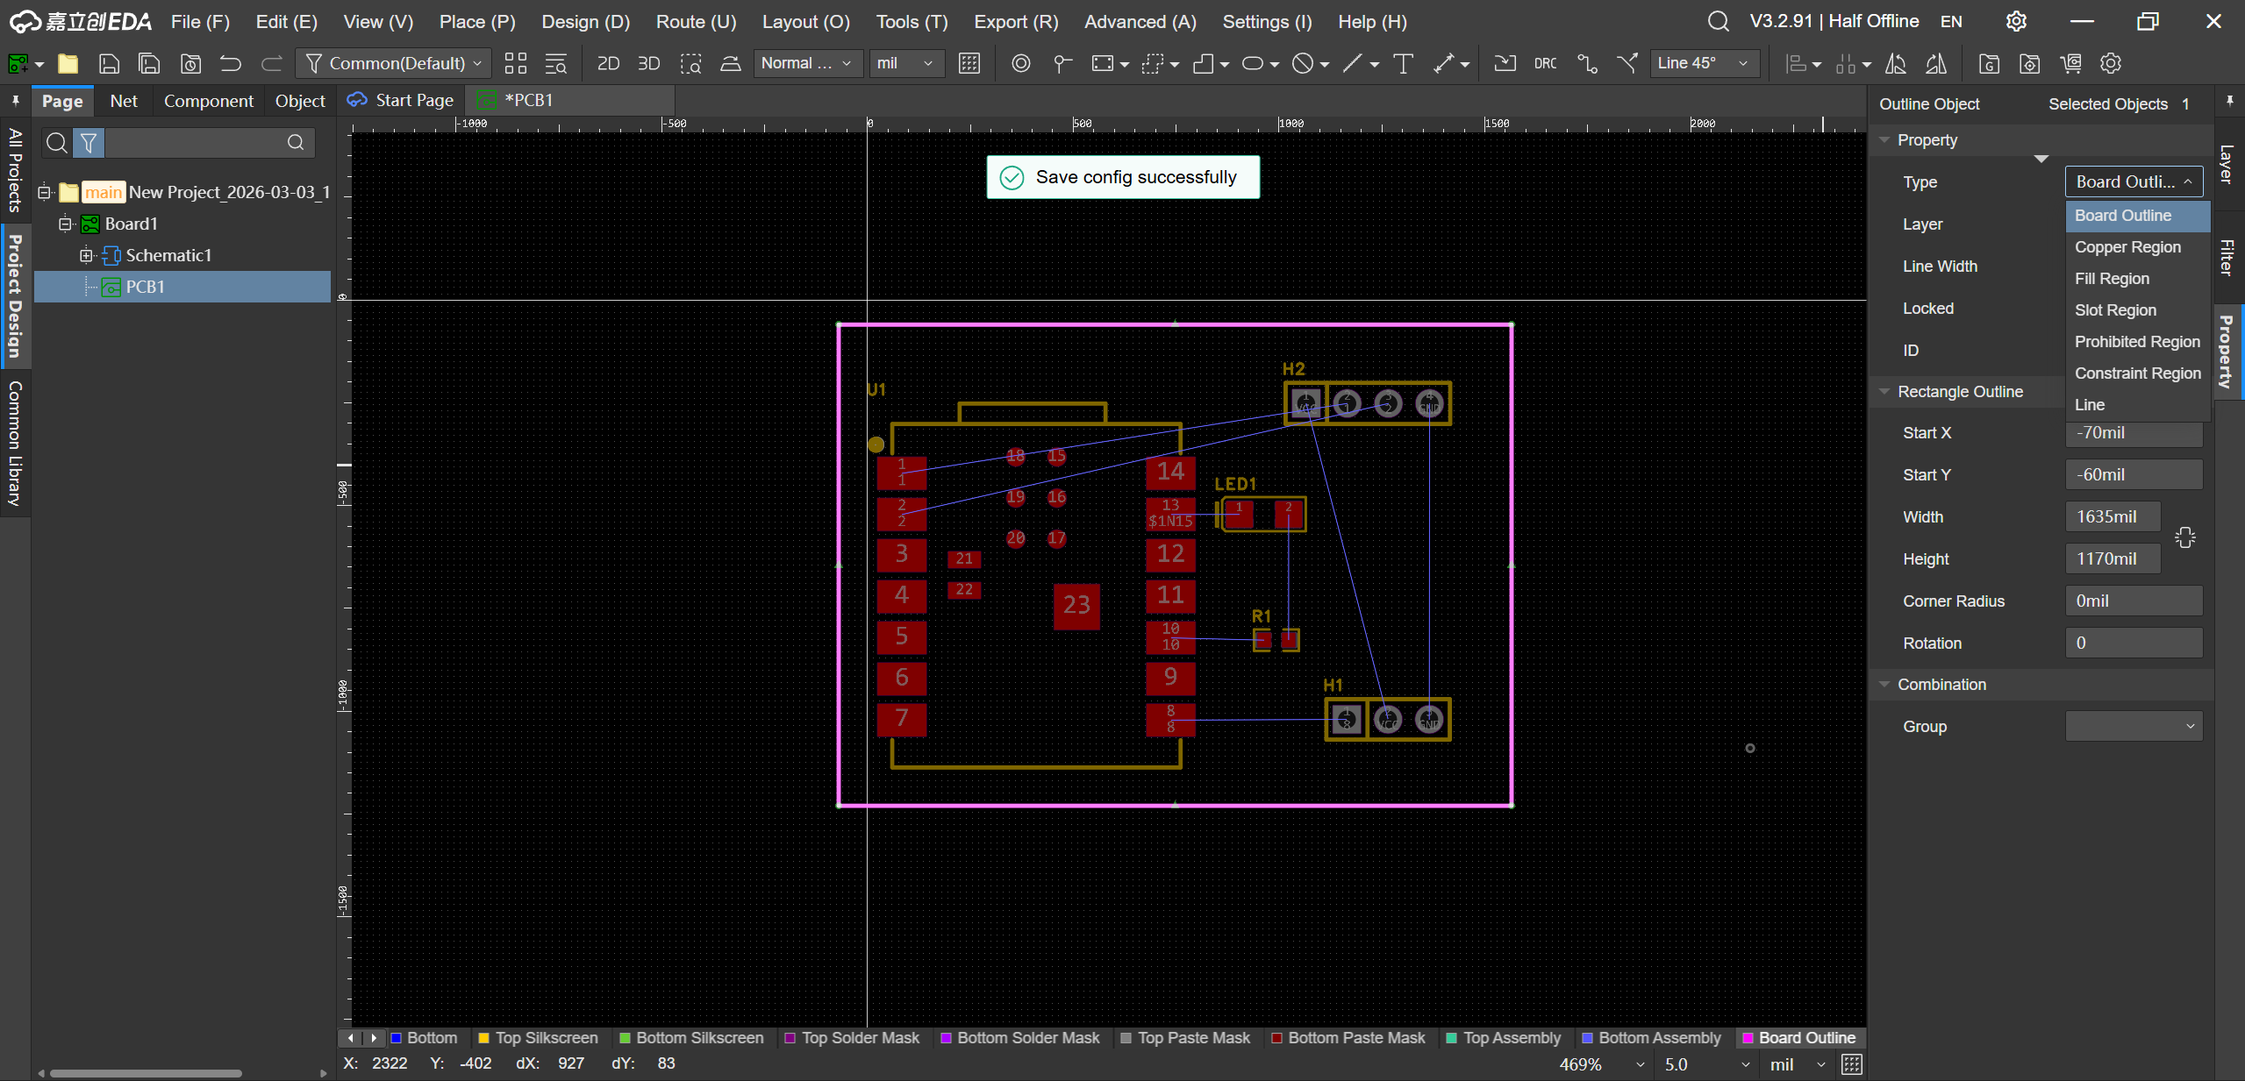Open the Line 45° routing angle dropdown

pos(1703,63)
